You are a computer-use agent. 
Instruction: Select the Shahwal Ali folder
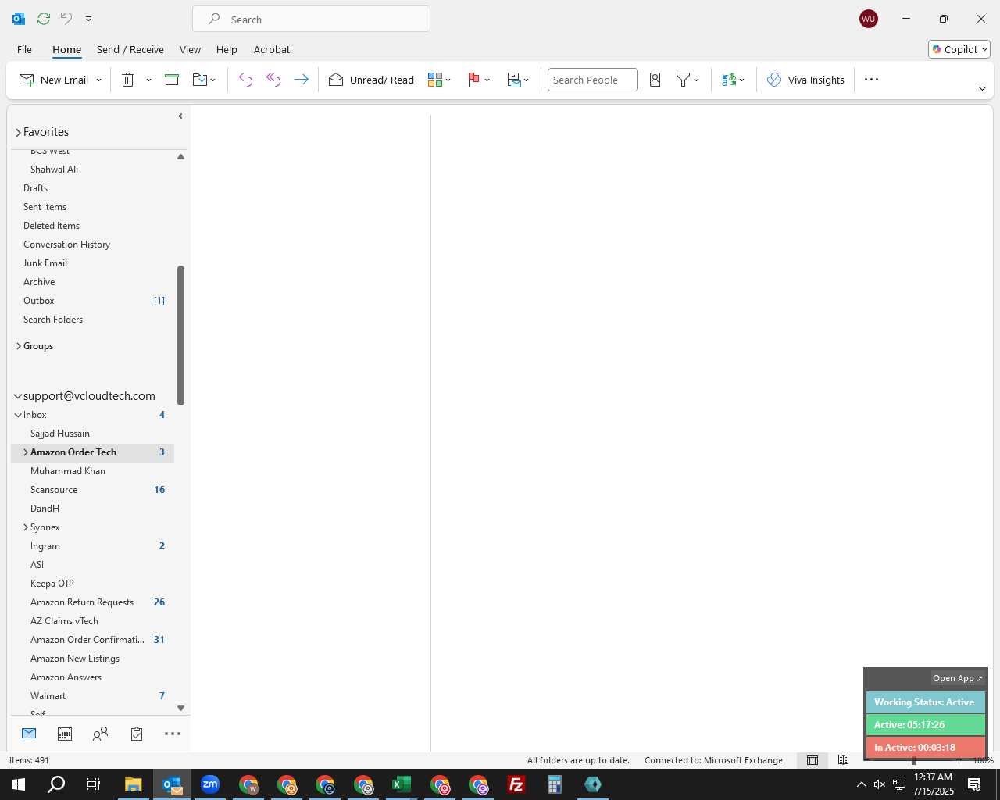pyautogui.click(x=54, y=170)
